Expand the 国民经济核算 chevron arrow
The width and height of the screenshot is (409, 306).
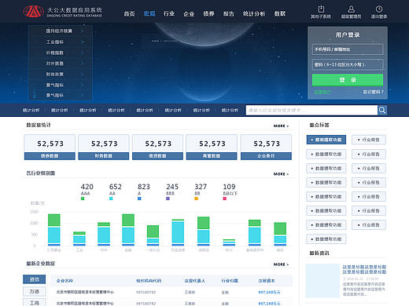coord(82,31)
